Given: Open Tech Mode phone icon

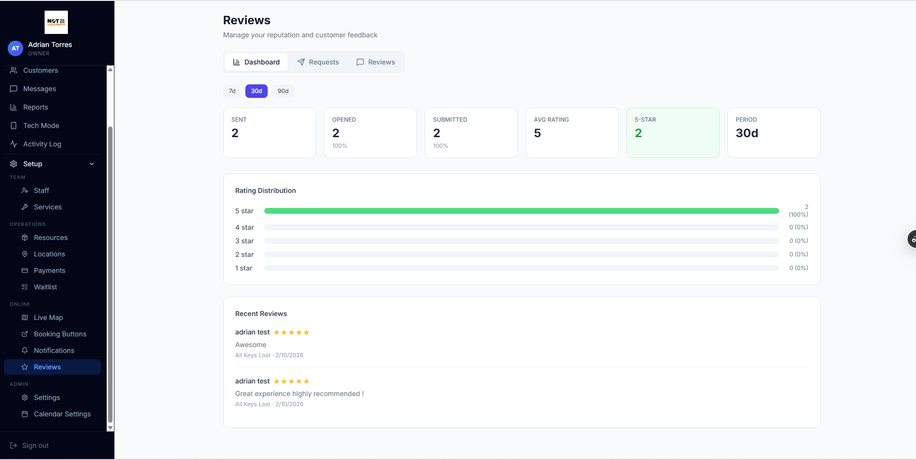Looking at the screenshot, I should (x=14, y=126).
